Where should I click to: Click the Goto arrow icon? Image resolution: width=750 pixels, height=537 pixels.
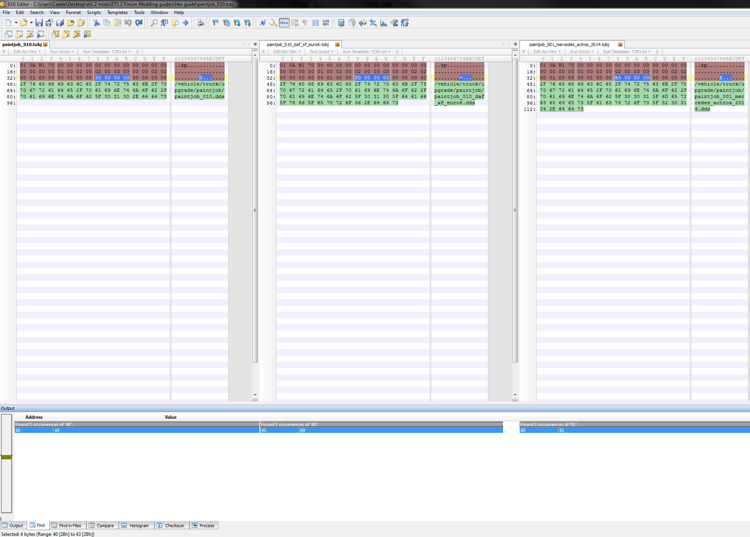tap(186, 23)
